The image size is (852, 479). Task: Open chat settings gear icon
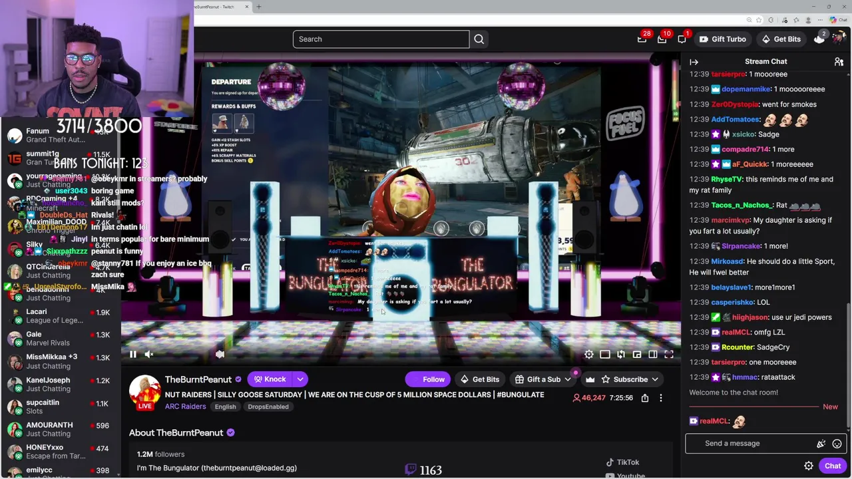[809, 466]
